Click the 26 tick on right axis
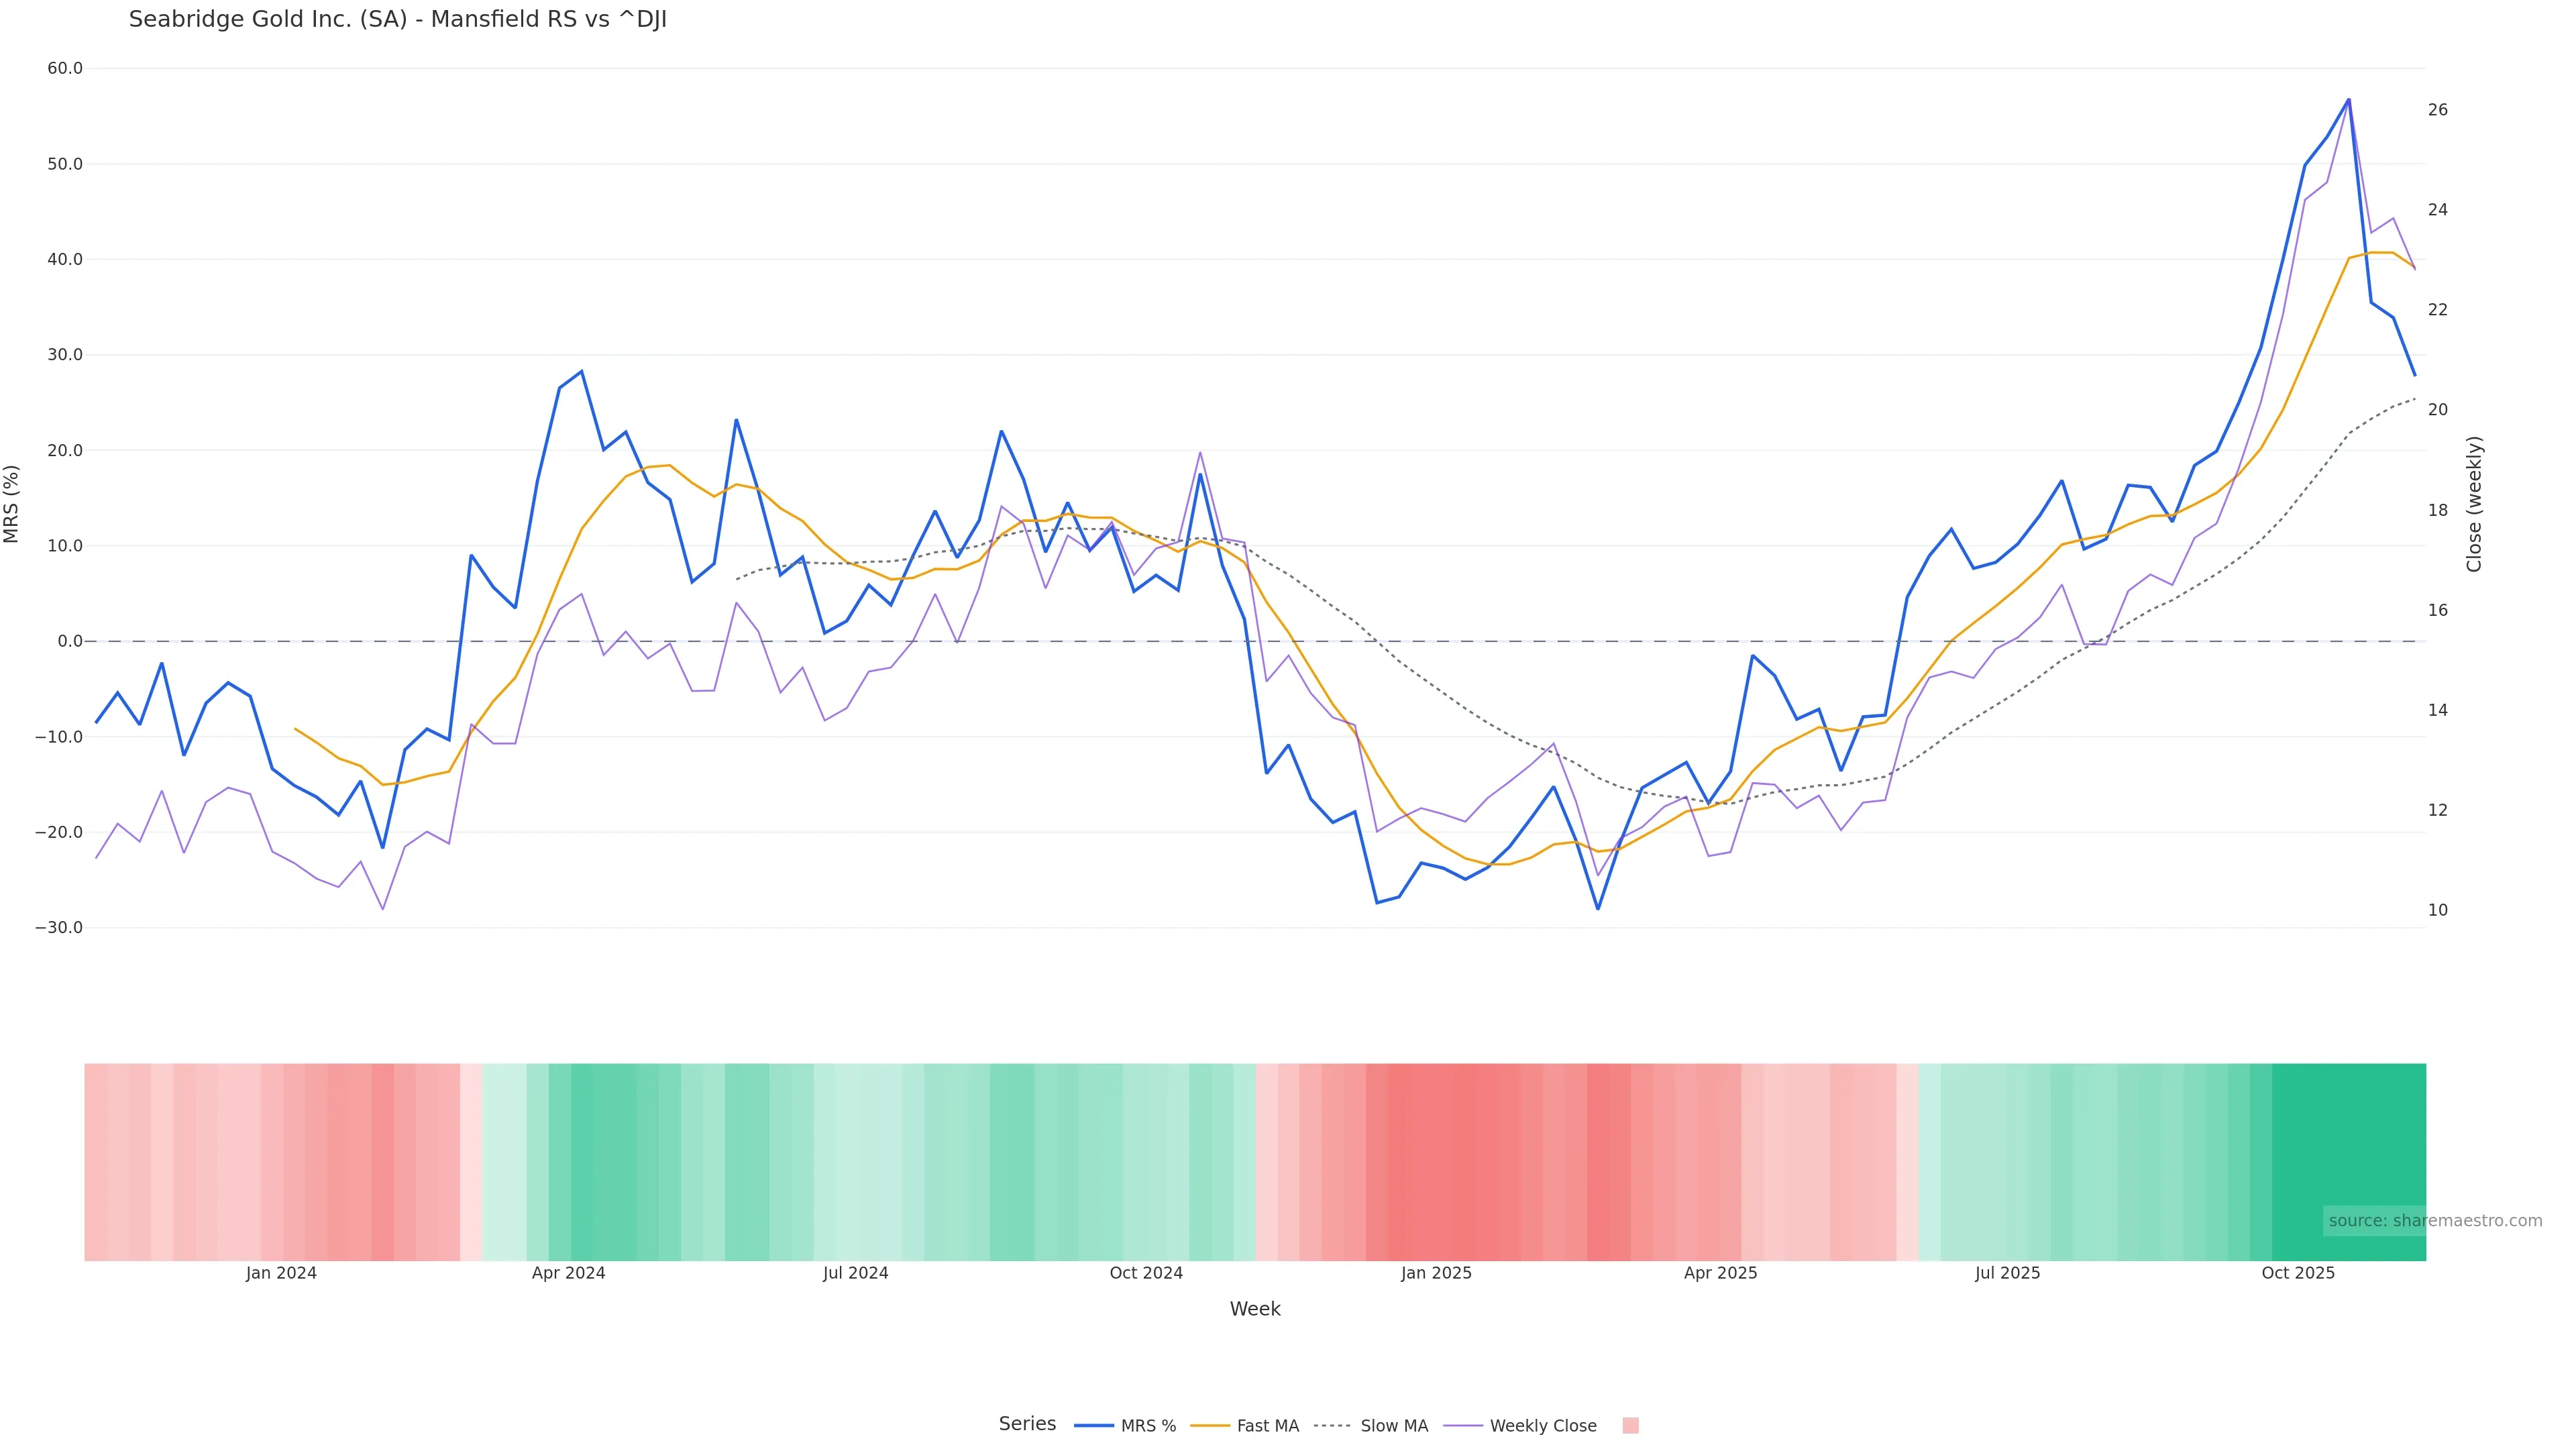Image resolution: width=2576 pixels, height=1449 pixels. pos(2438,110)
